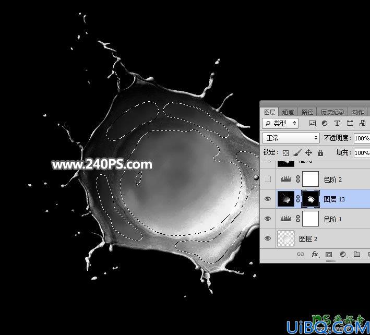
Task: Select the 图层 13 image thumbnail
Action: (x=286, y=199)
